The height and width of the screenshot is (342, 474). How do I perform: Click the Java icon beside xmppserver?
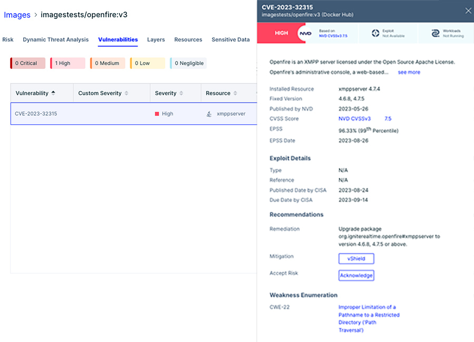[x=209, y=114]
